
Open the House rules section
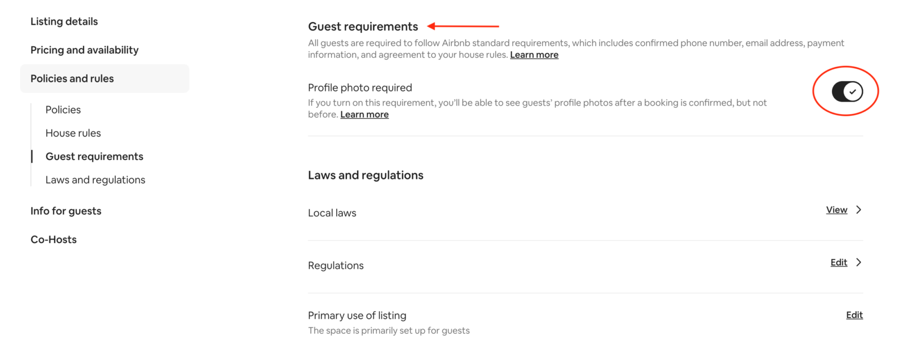coord(73,132)
